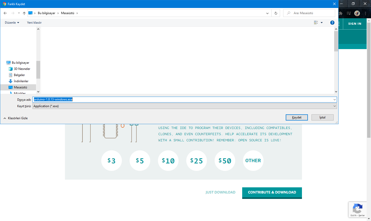Click the file list scrollbar down arrow
Viewport: 371px width, 221px height.
336,92
